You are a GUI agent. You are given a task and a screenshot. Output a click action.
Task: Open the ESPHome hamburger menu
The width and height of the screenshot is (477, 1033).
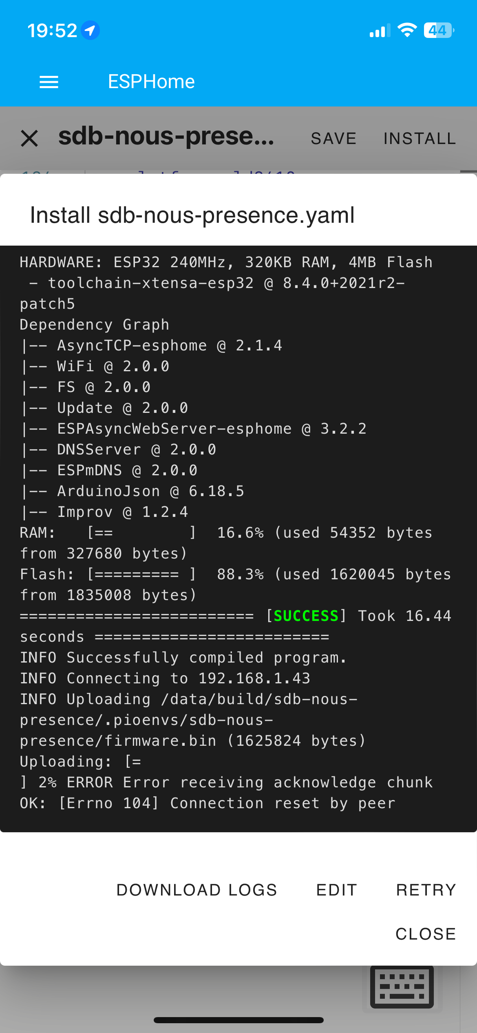click(49, 82)
